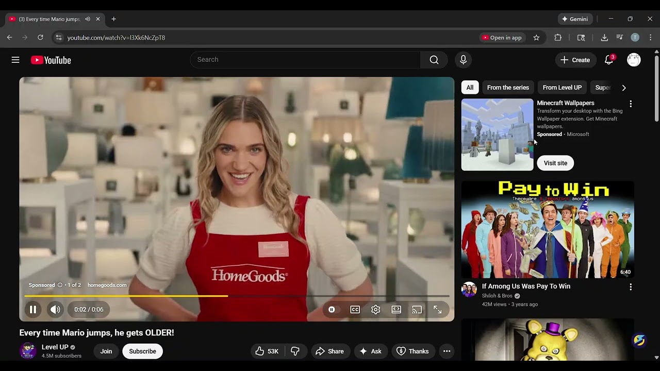Open the Google Lens search icon
The height and width of the screenshot is (371, 660).
[x=581, y=38]
